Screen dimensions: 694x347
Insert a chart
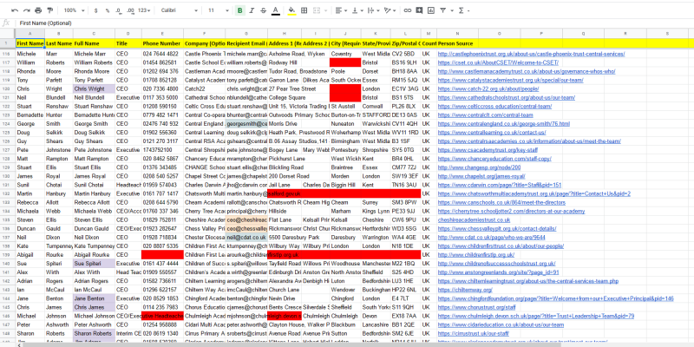(x=431, y=10)
